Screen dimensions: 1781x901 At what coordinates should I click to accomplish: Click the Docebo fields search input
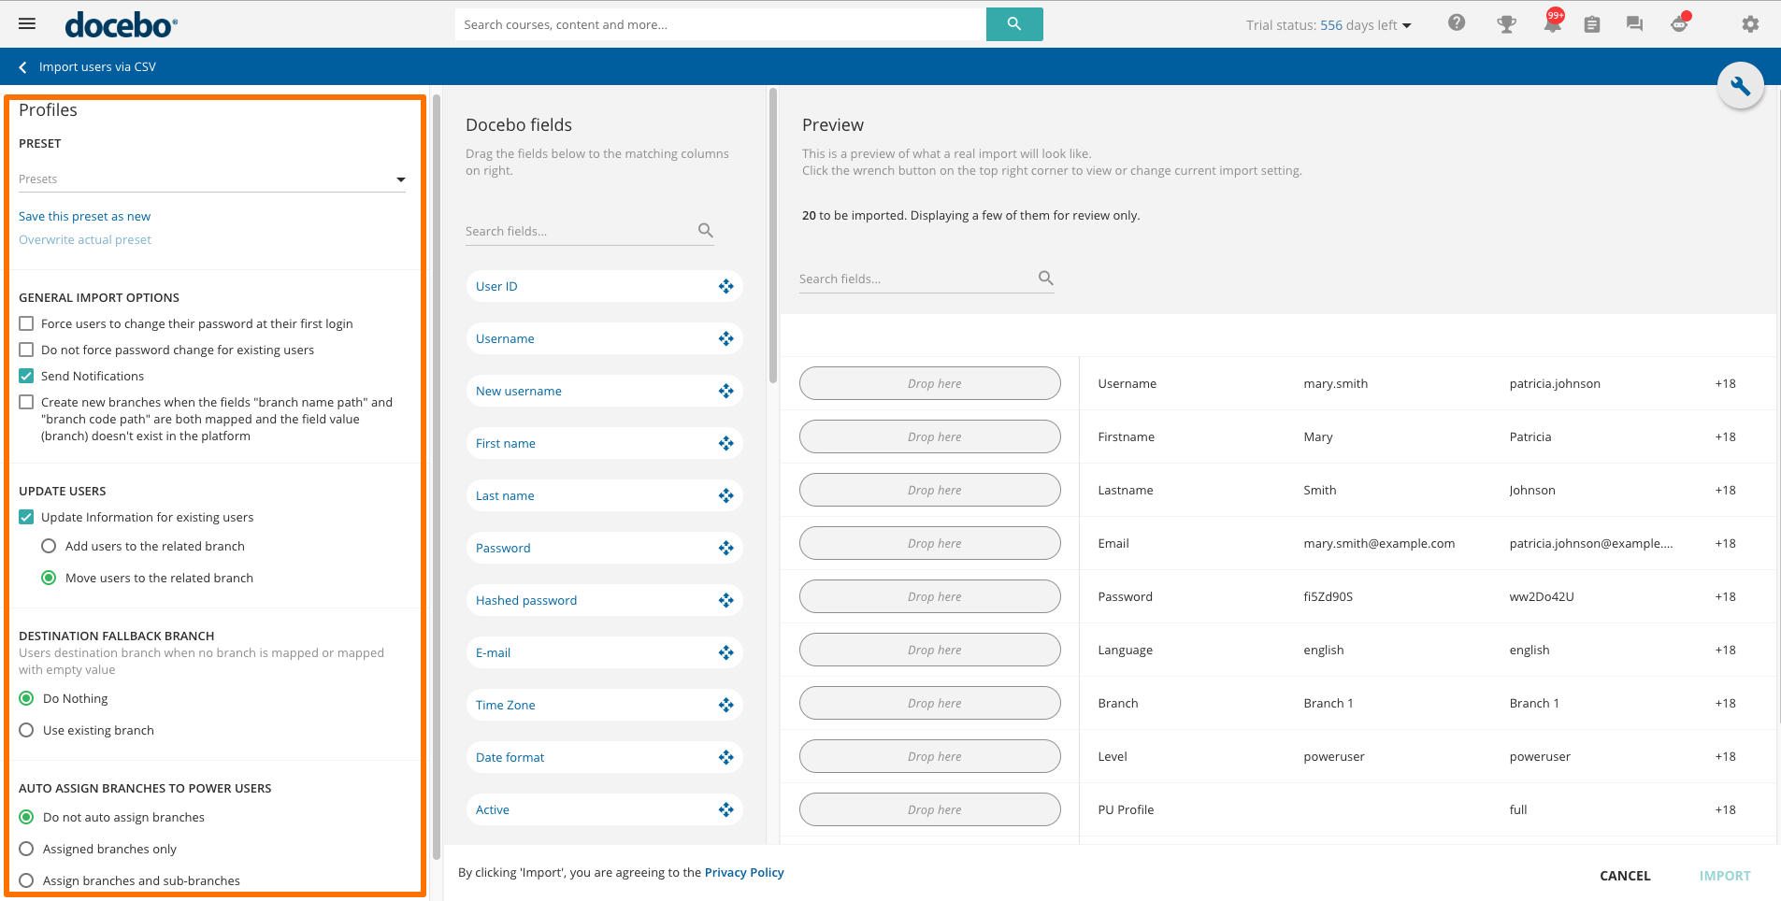(580, 232)
